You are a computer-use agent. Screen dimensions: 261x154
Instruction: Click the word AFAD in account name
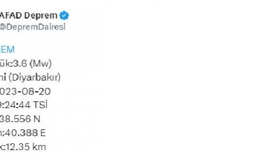coord(11,15)
